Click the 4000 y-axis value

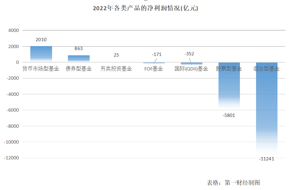(x=14, y=30)
